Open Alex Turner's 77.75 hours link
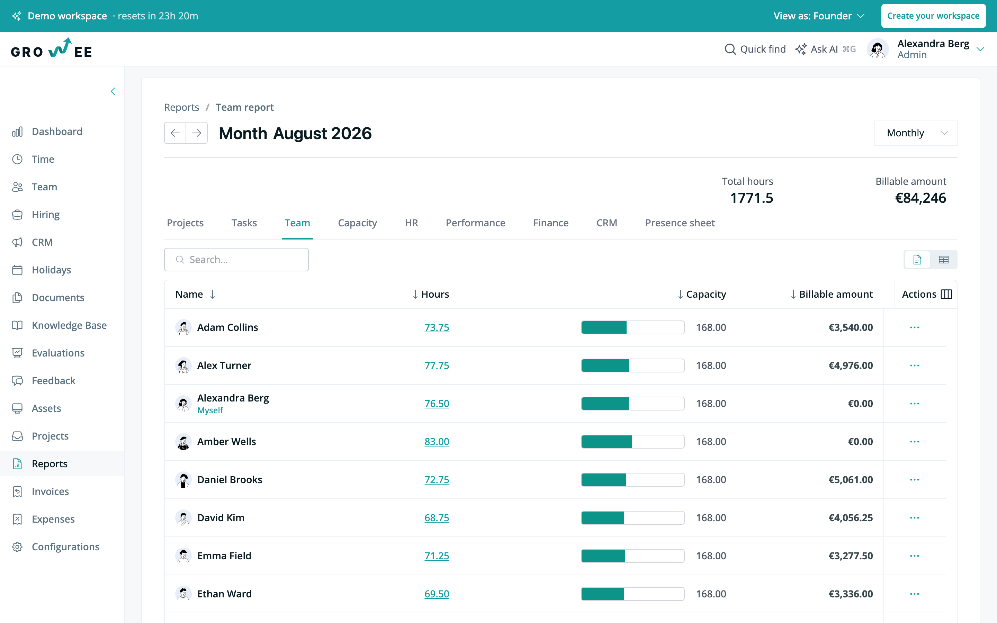Image resolution: width=997 pixels, height=623 pixels. pos(437,365)
